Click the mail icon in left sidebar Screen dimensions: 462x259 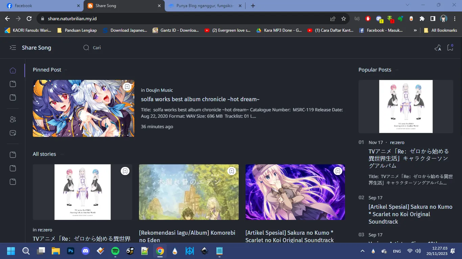(x=13, y=133)
